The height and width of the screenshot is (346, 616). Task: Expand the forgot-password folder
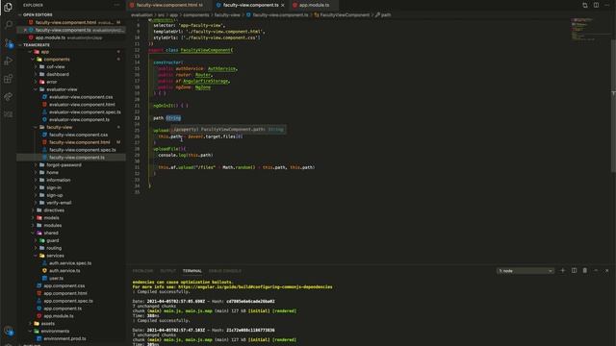point(64,164)
